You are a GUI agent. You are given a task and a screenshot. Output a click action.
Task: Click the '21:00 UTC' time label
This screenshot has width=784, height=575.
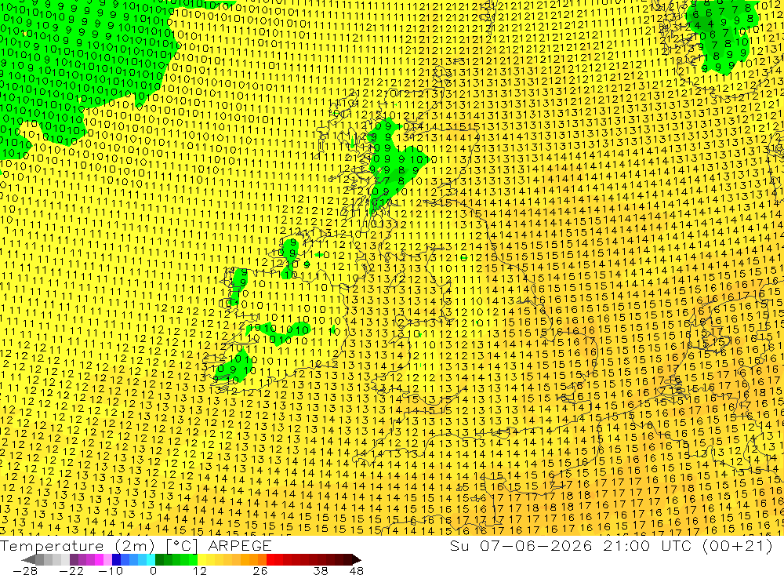[647, 545]
